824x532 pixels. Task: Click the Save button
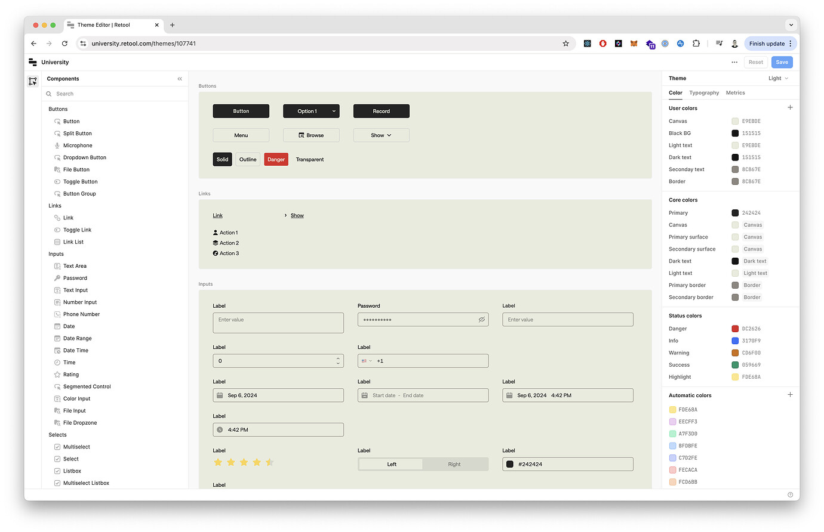(x=782, y=62)
